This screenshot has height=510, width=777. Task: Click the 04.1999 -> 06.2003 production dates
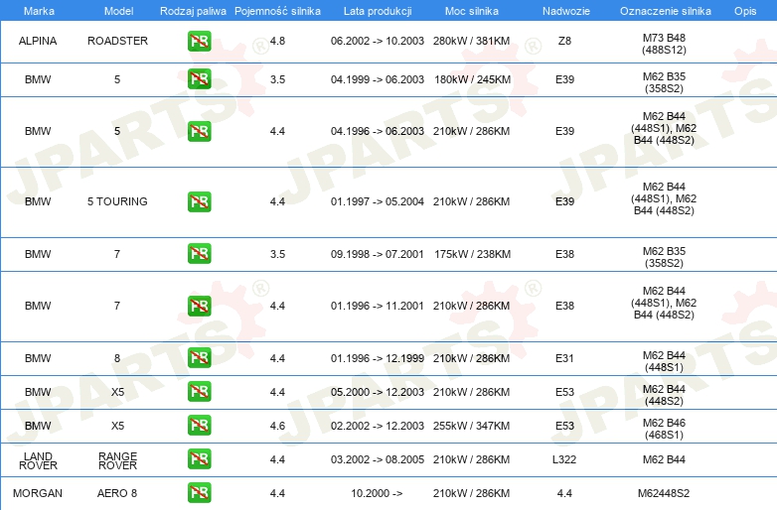(x=378, y=79)
